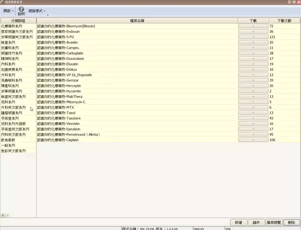Click the checkmark confirm icon
The image size is (301, 230).
(x=8, y=215)
